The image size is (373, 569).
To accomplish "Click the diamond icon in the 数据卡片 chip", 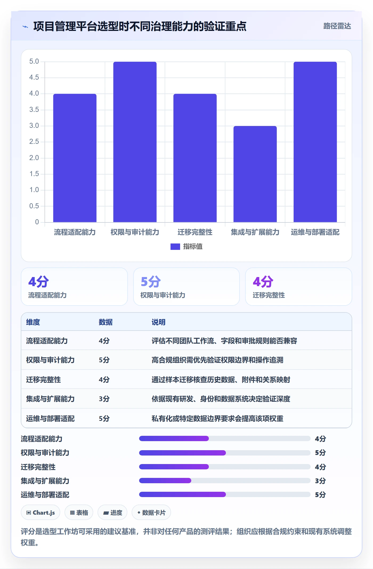I will (x=139, y=512).
